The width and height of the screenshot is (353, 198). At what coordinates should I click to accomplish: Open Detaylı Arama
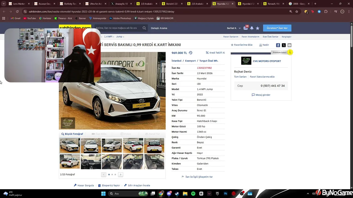click(x=159, y=28)
